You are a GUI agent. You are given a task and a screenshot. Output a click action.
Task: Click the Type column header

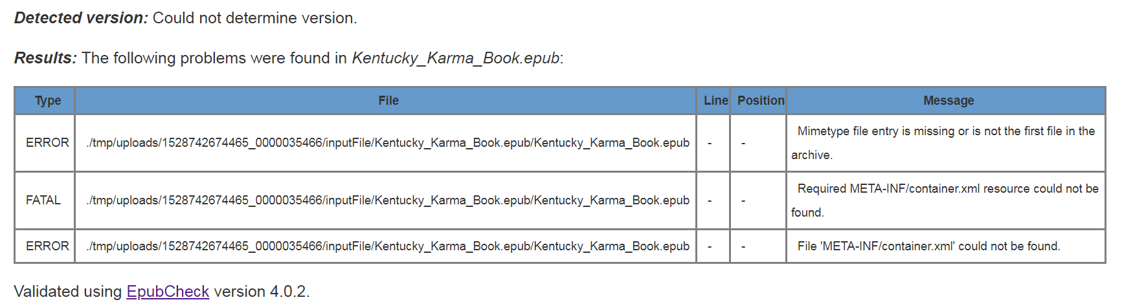click(48, 101)
